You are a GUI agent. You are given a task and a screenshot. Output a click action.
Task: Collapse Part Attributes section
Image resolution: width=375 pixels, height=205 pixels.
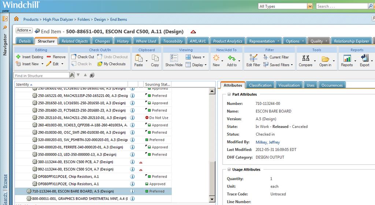[x=229, y=94]
